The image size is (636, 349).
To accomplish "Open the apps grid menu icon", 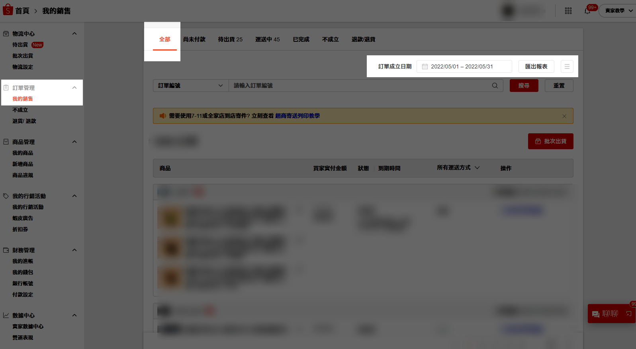I will tap(568, 11).
